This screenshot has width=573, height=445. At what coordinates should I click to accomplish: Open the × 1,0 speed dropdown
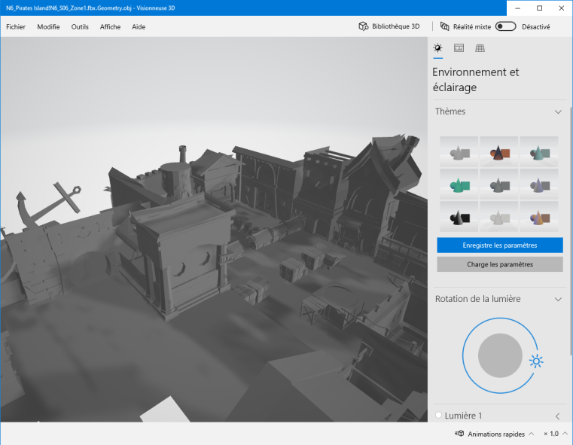555,434
